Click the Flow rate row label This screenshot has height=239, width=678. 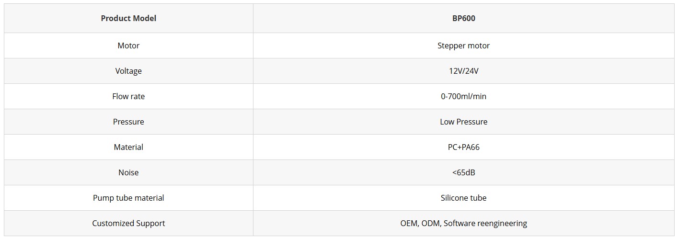pyautogui.click(x=128, y=96)
